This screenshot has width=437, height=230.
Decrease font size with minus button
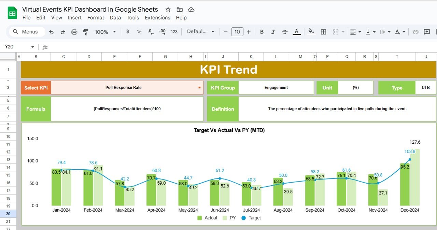click(x=225, y=32)
